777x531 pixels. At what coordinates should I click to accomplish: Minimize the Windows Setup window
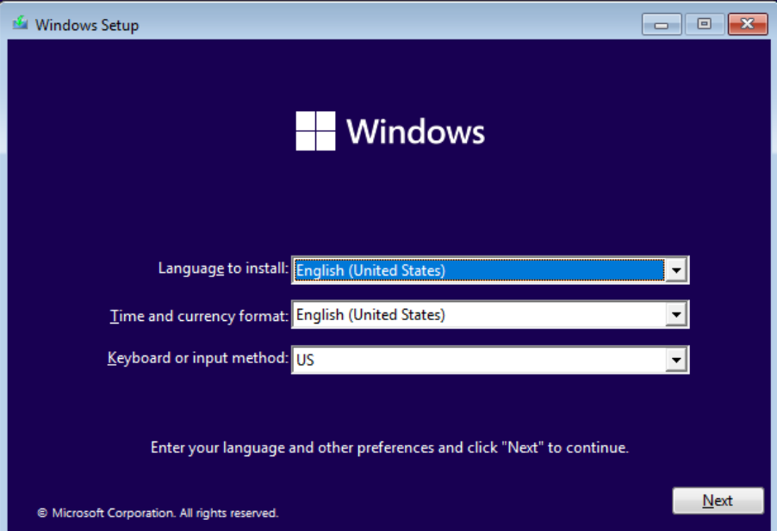[x=662, y=24]
